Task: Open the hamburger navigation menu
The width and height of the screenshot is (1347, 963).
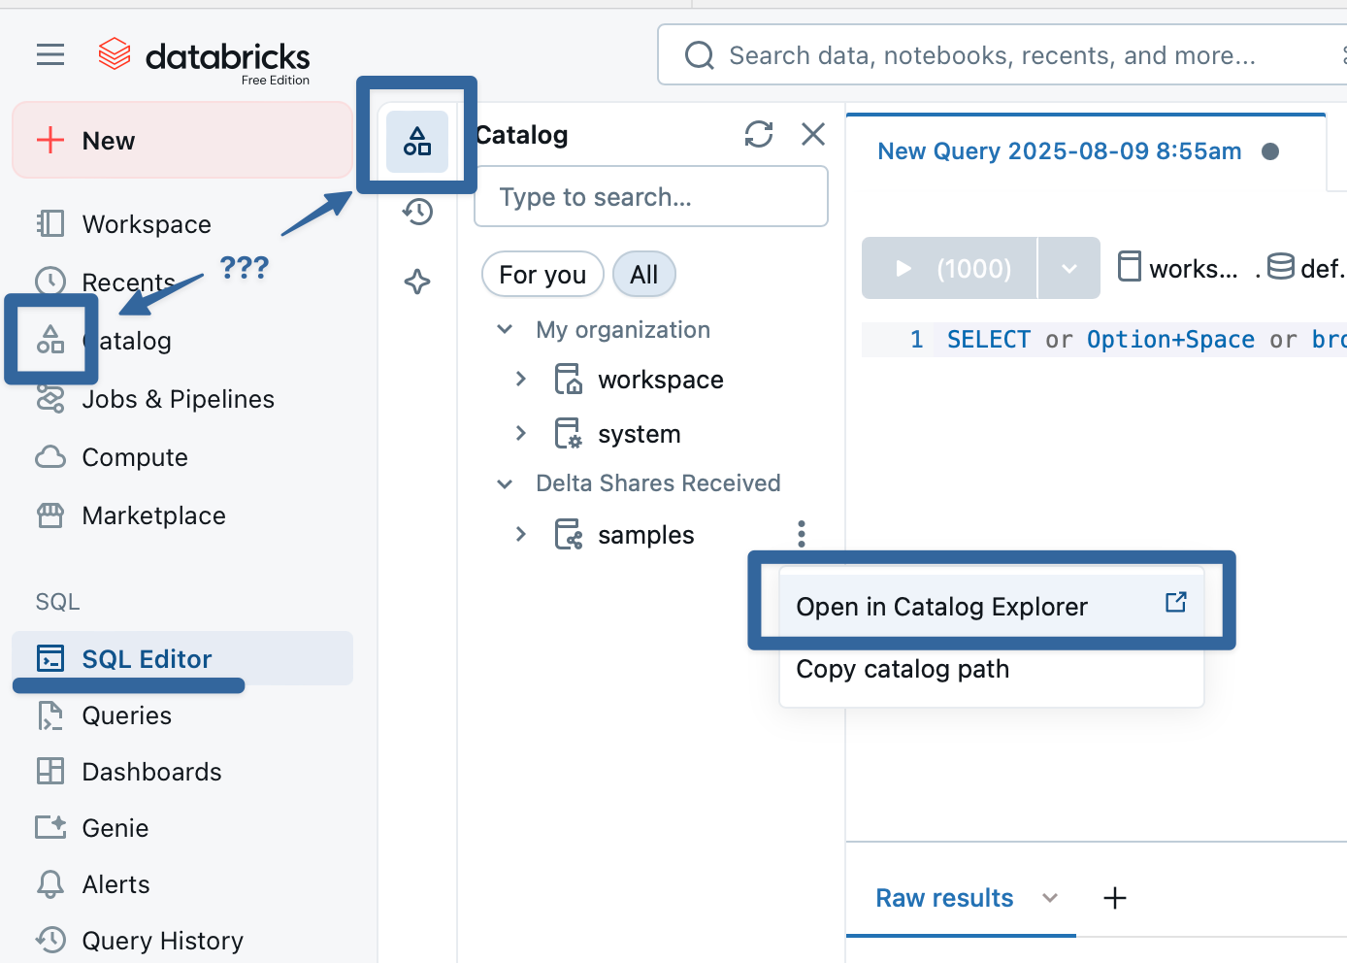Action: (x=50, y=55)
